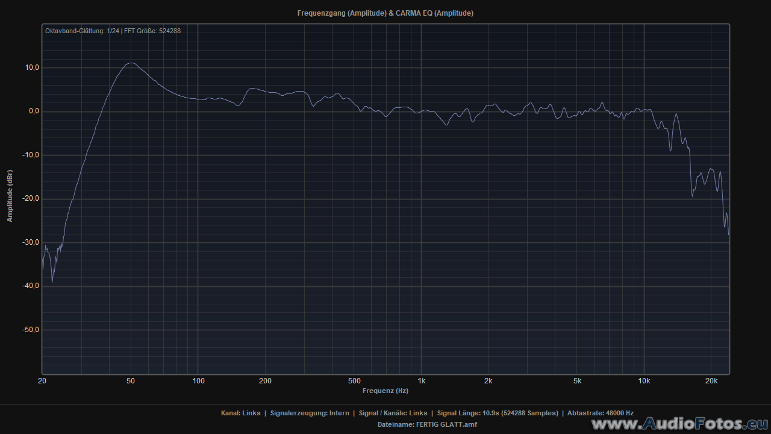Click the '50' frequency axis tick label

click(x=131, y=381)
